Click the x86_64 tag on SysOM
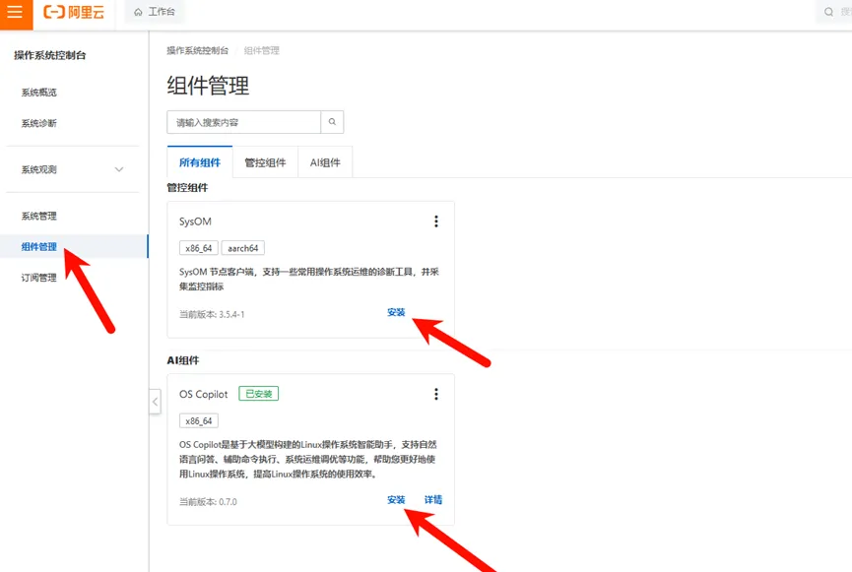This screenshot has height=572, width=852. pos(199,248)
